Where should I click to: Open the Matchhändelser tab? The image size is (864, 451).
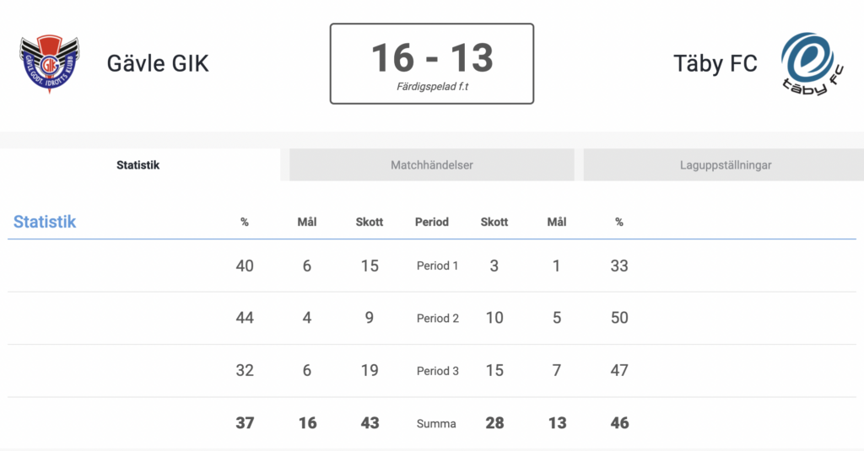click(431, 164)
